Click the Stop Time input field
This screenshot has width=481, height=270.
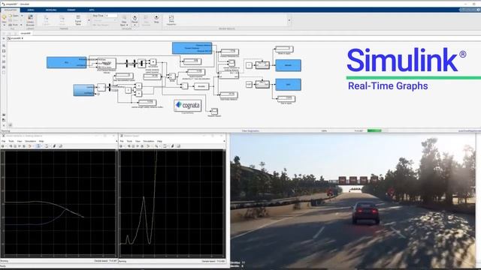(x=112, y=15)
